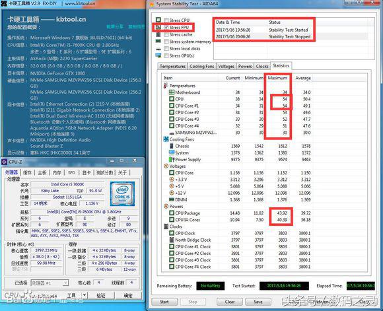Select the Statistics tab
Image resolution: width=383 pixels, height=311 pixels.
pos(281,65)
